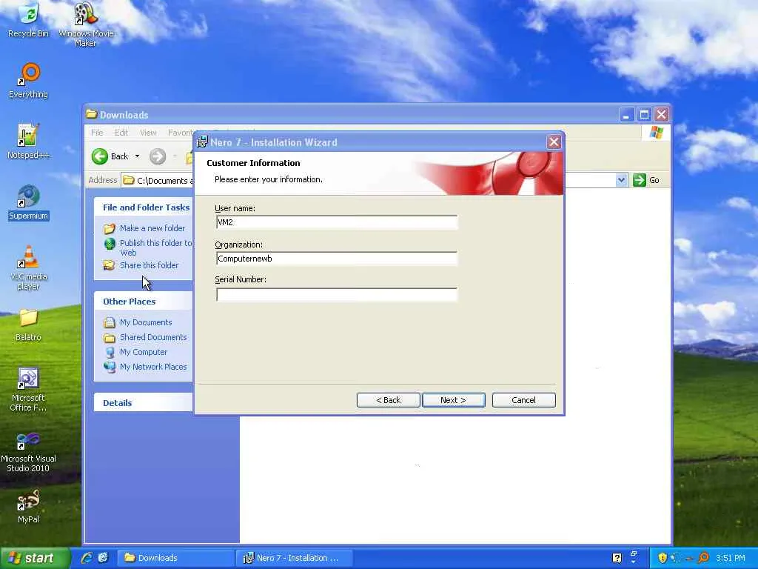758x569 pixels.
Task: Switch to Downloads taskbar button
Action: 176,558
